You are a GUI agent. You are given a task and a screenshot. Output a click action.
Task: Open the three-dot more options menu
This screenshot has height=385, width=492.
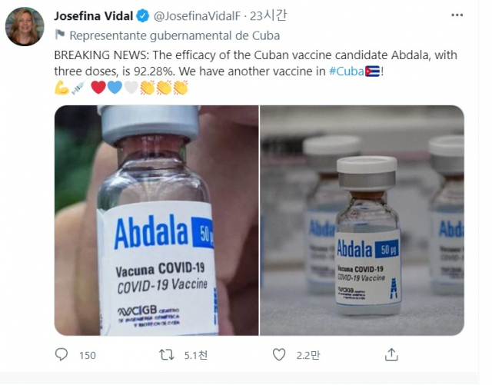[x=457, y=15]
